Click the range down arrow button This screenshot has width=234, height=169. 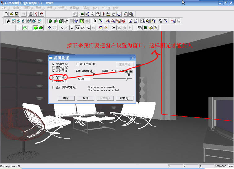coord(126,72)
